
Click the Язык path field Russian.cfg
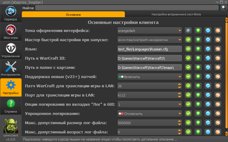point(150,49)
